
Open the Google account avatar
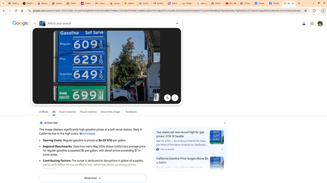[320, 24]
